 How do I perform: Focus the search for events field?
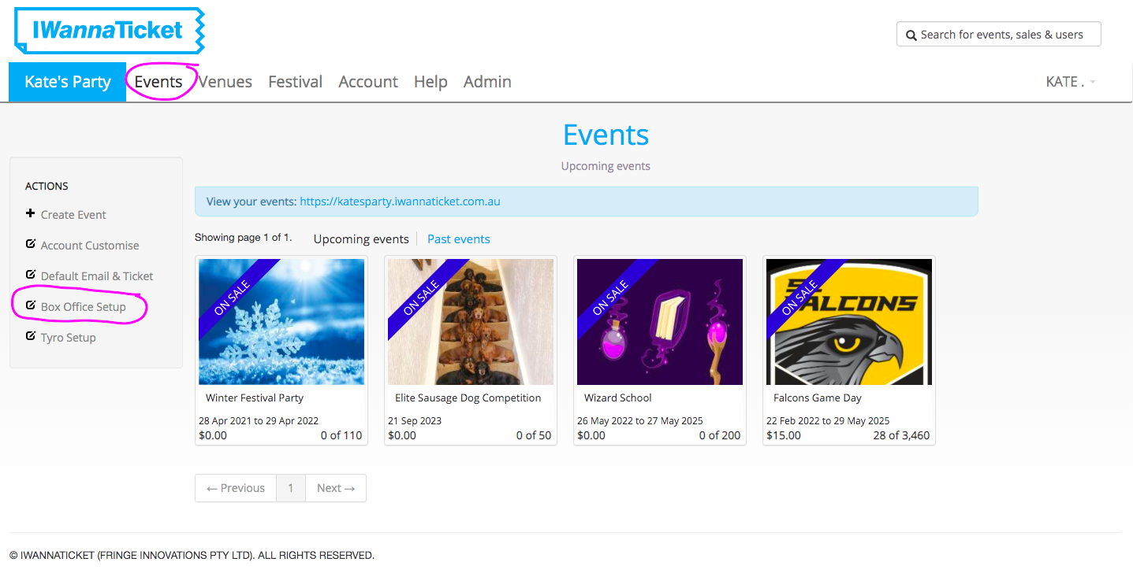(x=998, y=35)
